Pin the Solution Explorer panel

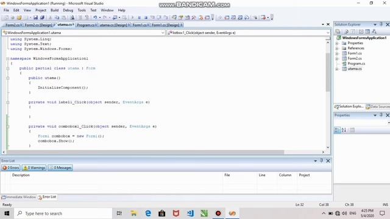tap(381, 24)
